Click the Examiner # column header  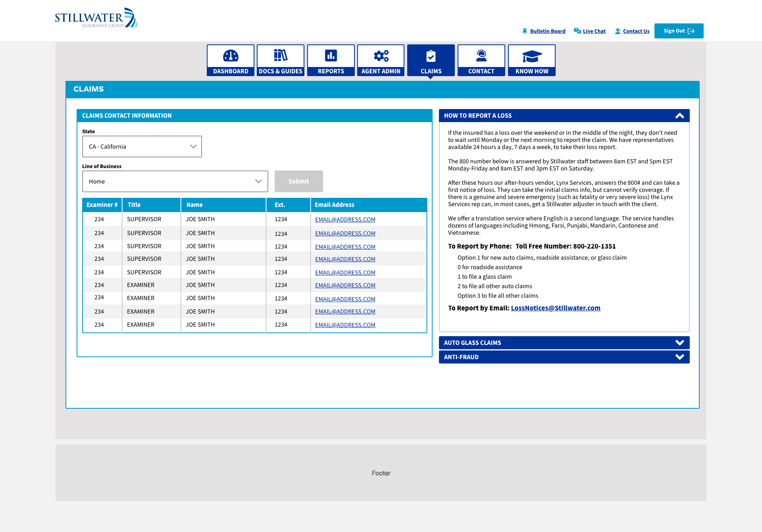102,205
